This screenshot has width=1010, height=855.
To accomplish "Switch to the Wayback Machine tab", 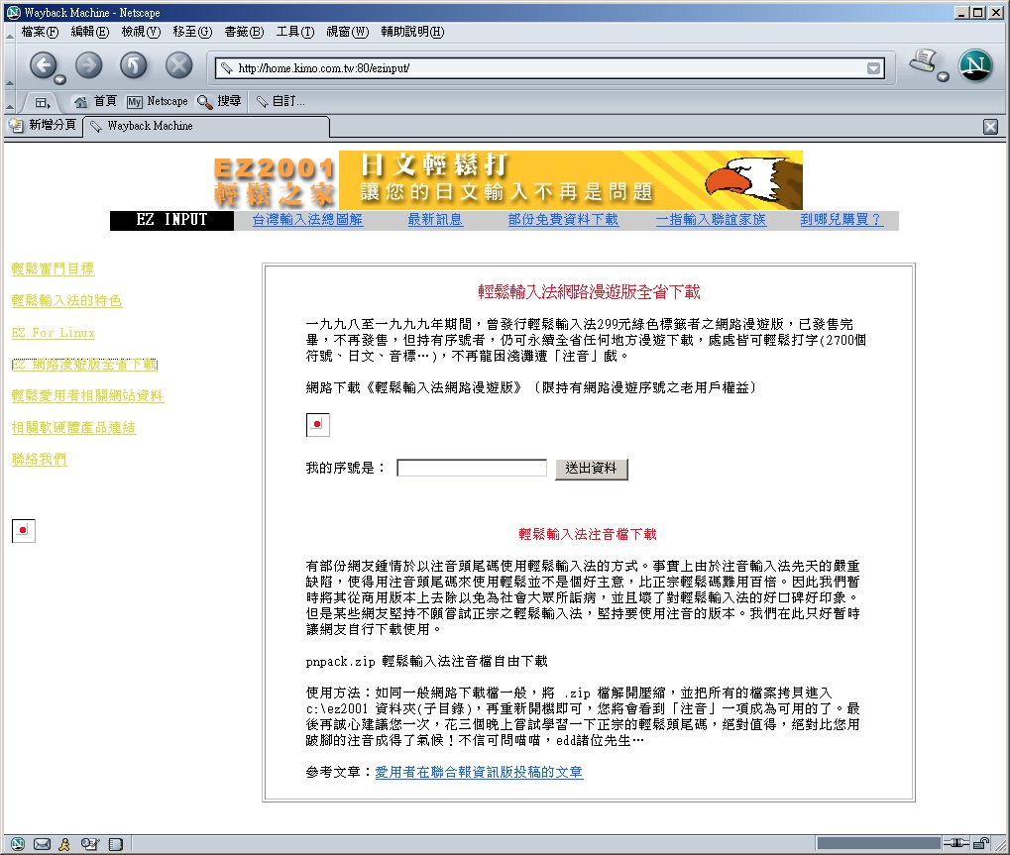I will [x=206, y=127].
